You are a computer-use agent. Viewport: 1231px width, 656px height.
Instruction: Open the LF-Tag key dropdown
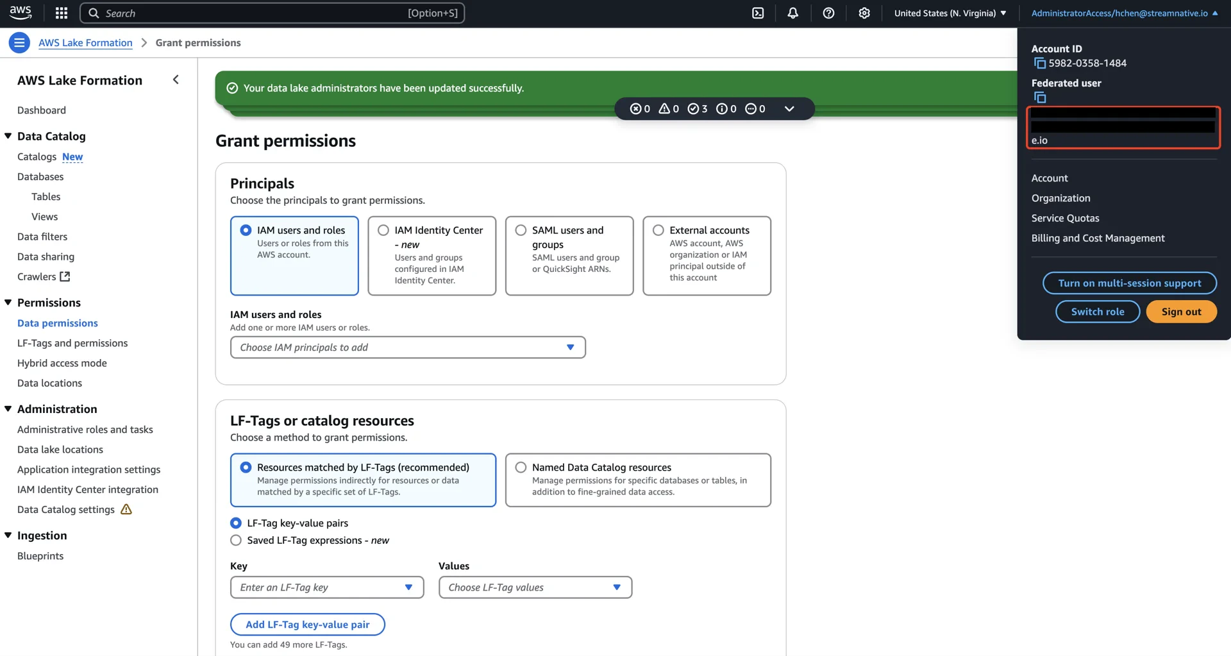click(x=327, y=587)
